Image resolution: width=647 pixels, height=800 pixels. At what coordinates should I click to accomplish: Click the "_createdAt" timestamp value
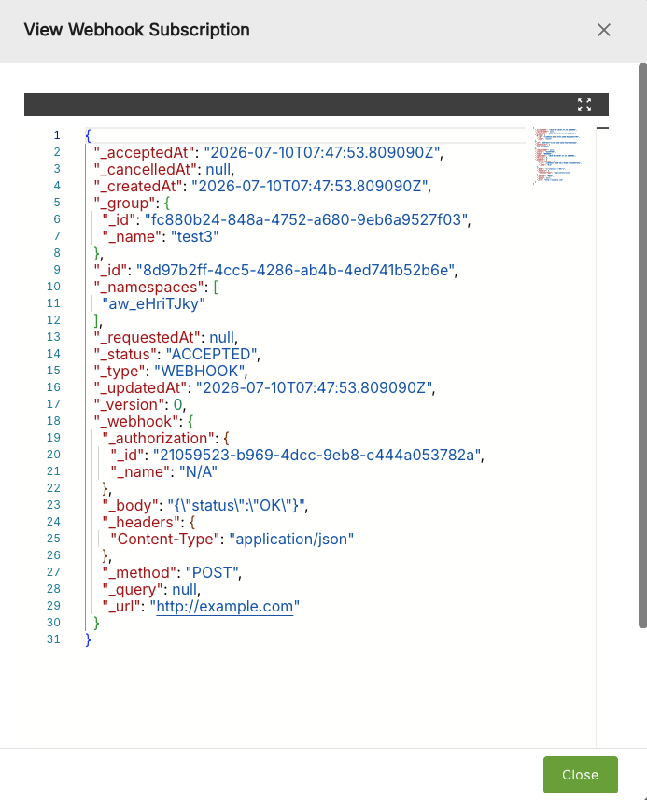(x=310, y=186)
